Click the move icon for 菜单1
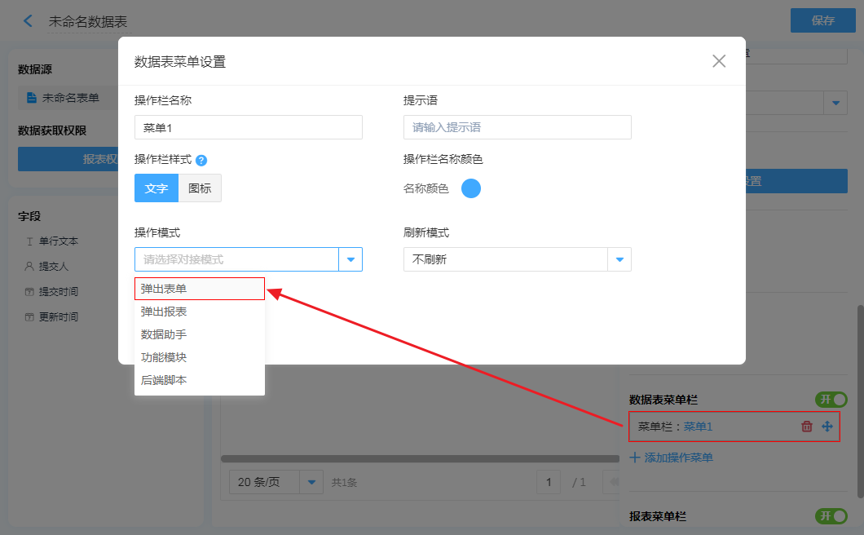 pyautogui.click(x=827, y=427)
